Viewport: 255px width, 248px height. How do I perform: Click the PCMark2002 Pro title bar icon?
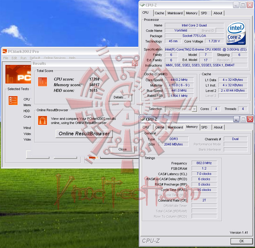(5, 51)
